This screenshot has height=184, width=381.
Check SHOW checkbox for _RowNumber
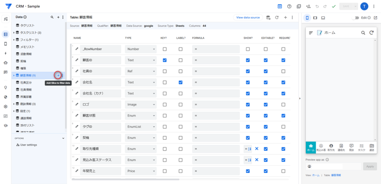pyautogui.click(x=247, y=49)
